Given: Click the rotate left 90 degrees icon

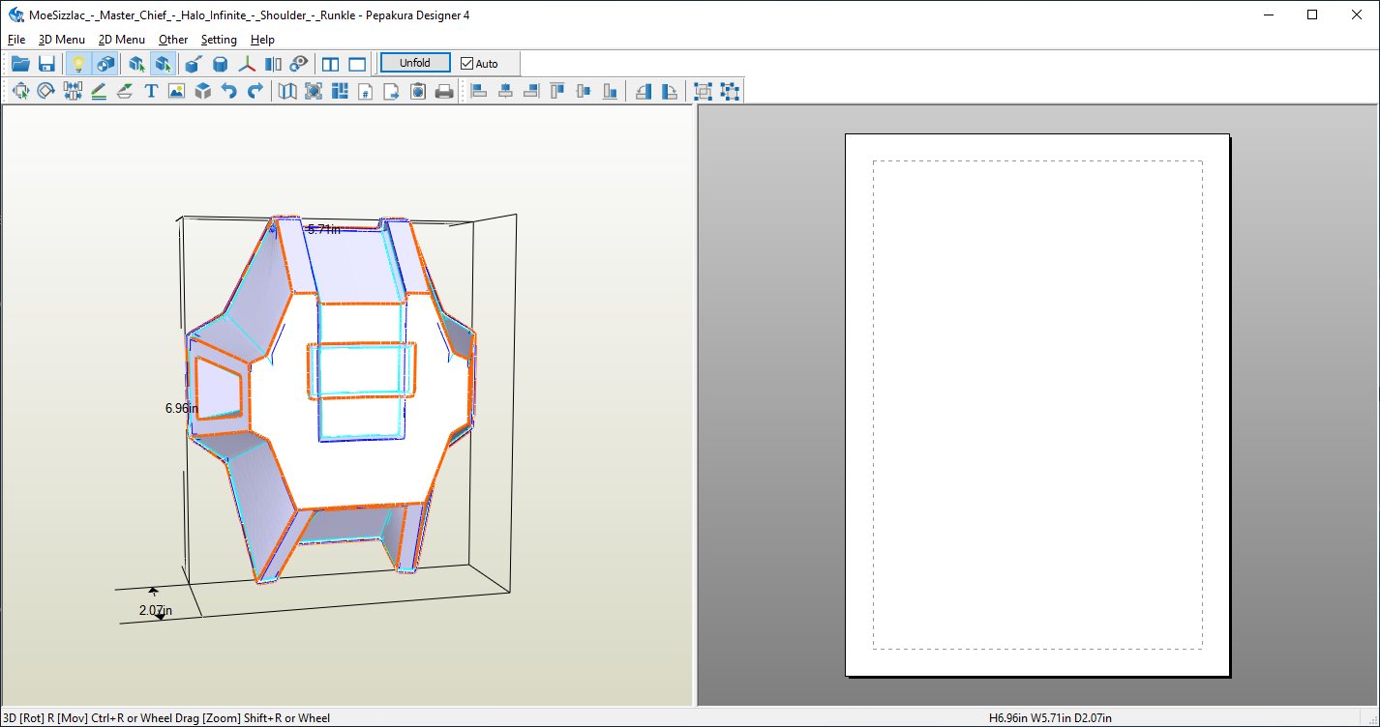Looking at the screenshot, I should pyautogui.click(x=644, y=91).
